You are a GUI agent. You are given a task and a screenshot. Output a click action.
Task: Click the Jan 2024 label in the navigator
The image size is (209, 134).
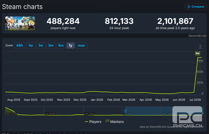[x=11, y=114]
